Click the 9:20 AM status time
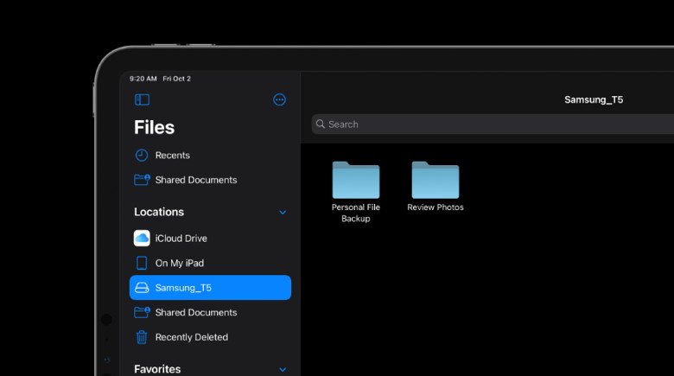Screen dimensions: 674x376 pos(143,79)
